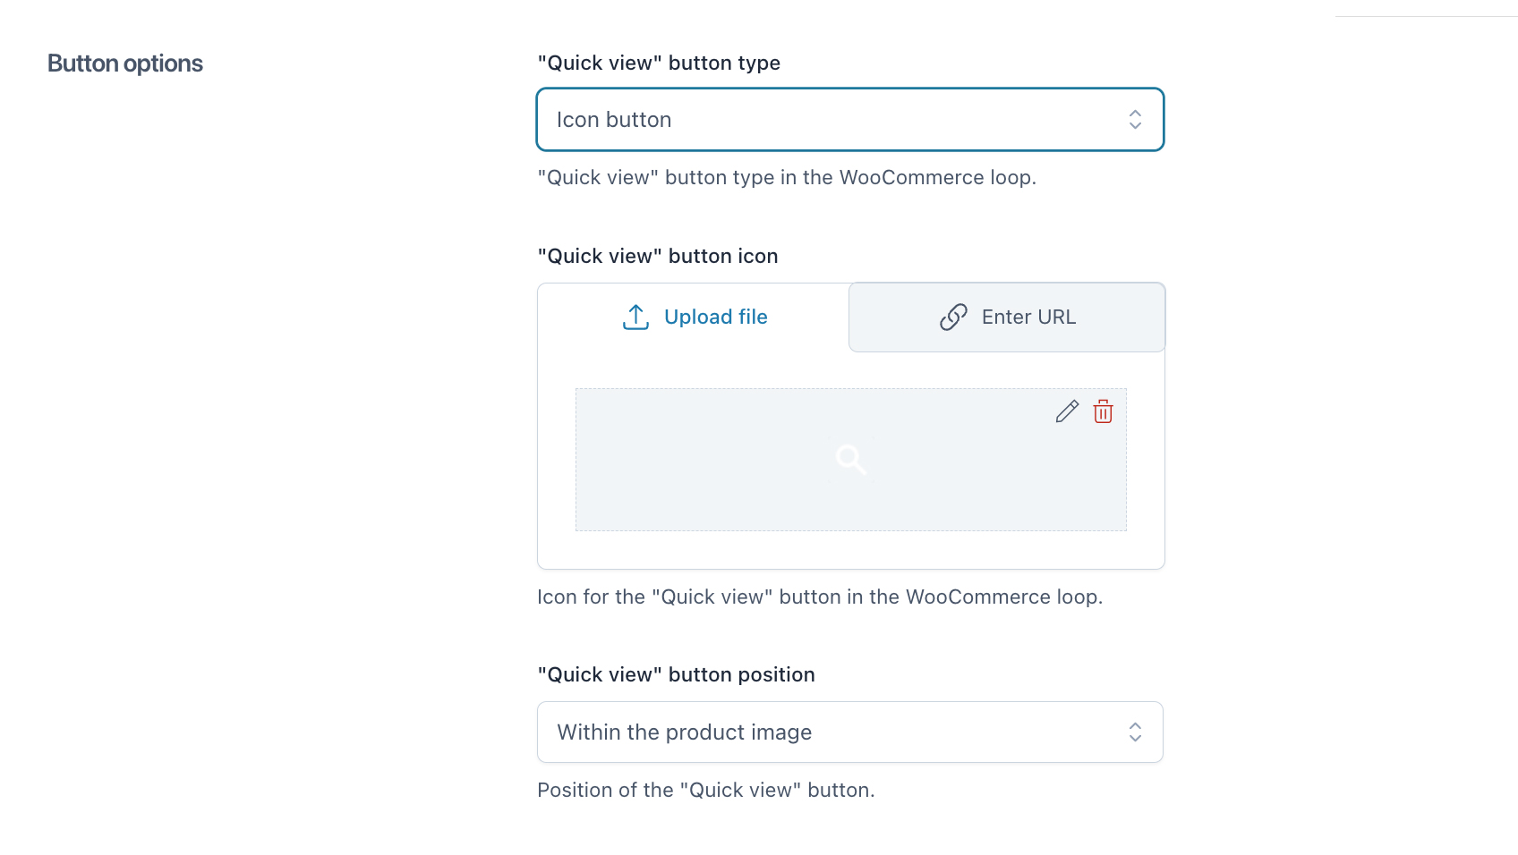Click the "Quick view" button type label
The image size is (1518, 855).
659,63
